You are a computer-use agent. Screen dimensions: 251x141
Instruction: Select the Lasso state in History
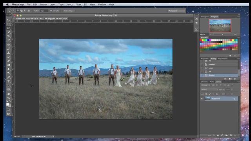219,68
